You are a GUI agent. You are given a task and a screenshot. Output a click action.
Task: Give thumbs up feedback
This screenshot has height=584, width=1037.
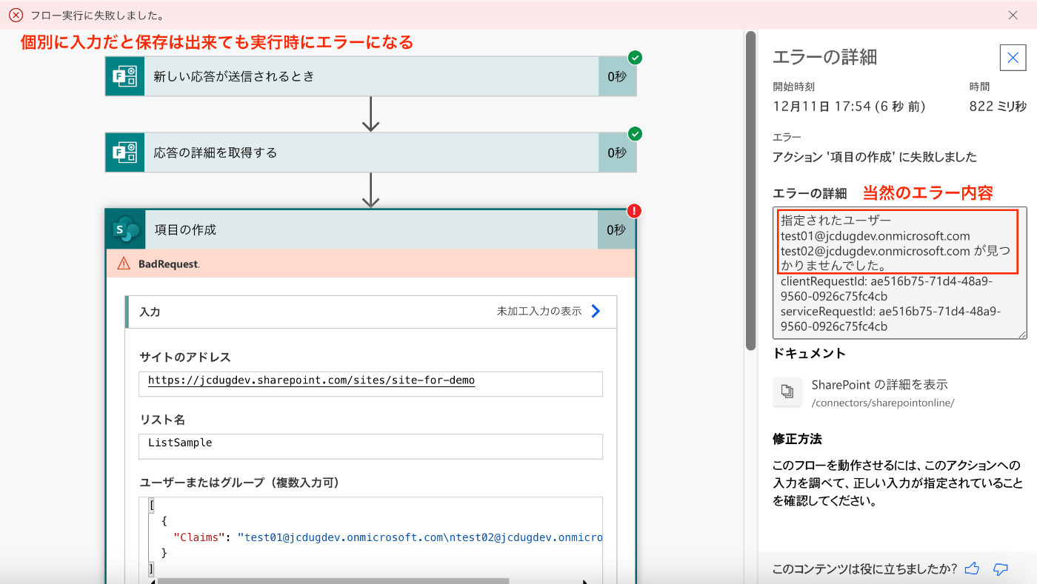click(x=973, y=568)
